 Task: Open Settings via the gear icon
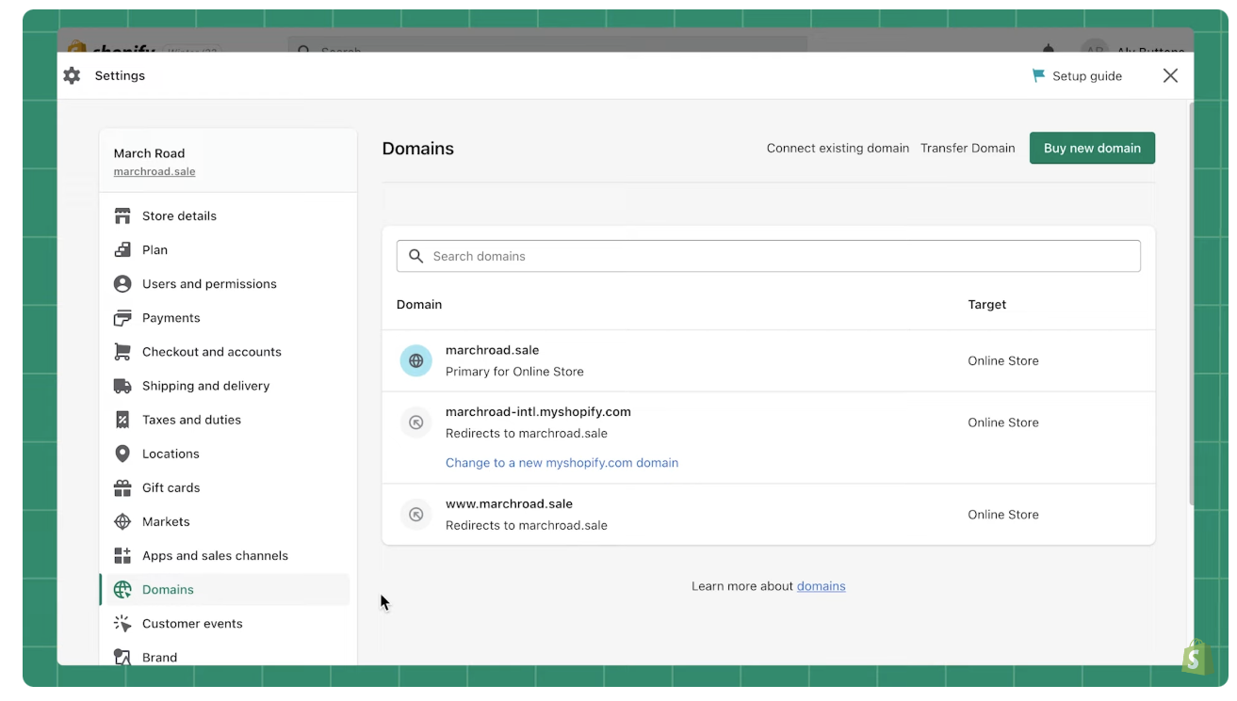[x=72, y=75]
